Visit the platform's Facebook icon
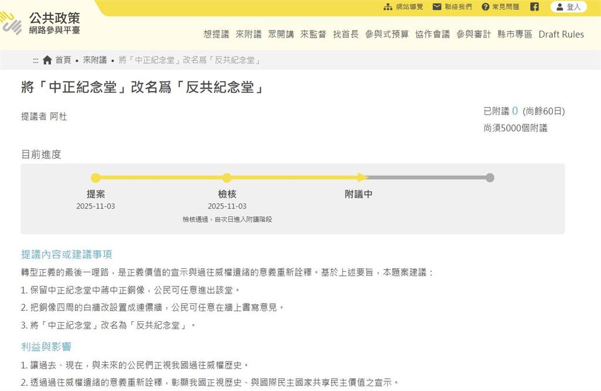 pyautogui.click(x=534, y=7)
